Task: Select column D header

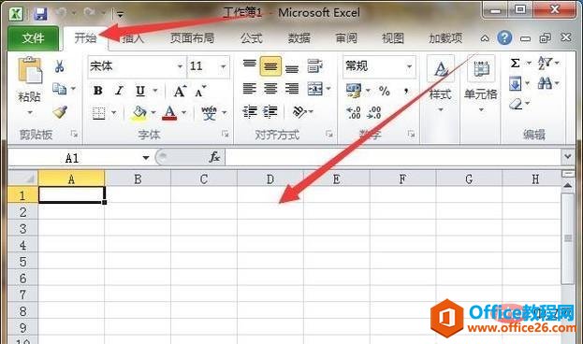Action: click(270, 179)
